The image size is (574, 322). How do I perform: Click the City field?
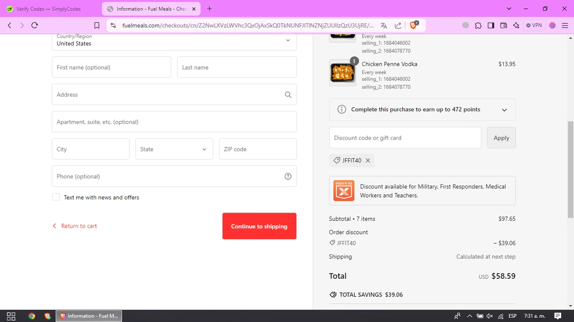(91, 149)
